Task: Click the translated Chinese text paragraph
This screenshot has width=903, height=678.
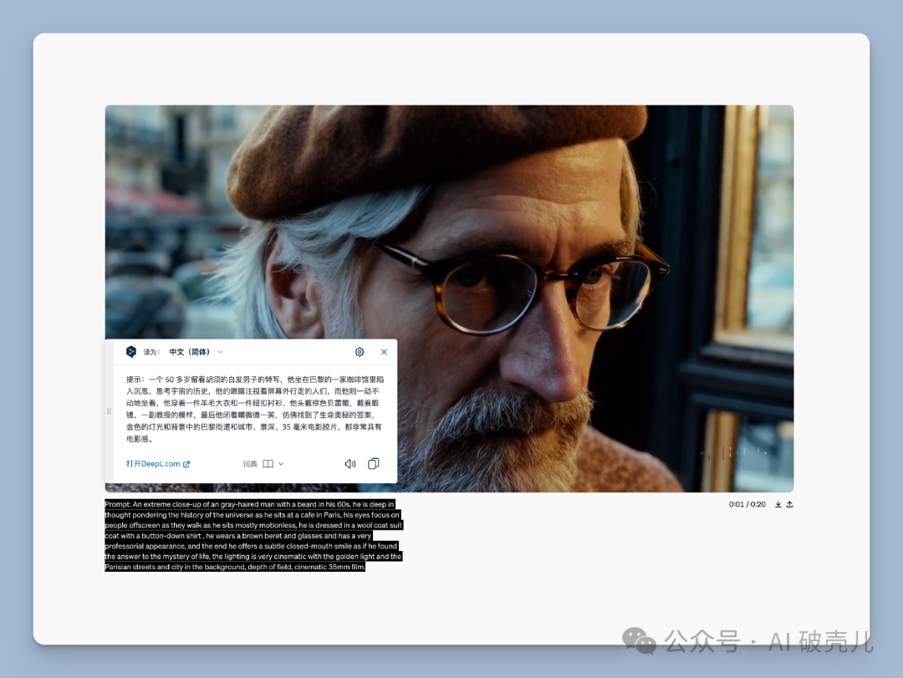Action: click(x=254, y=409)
